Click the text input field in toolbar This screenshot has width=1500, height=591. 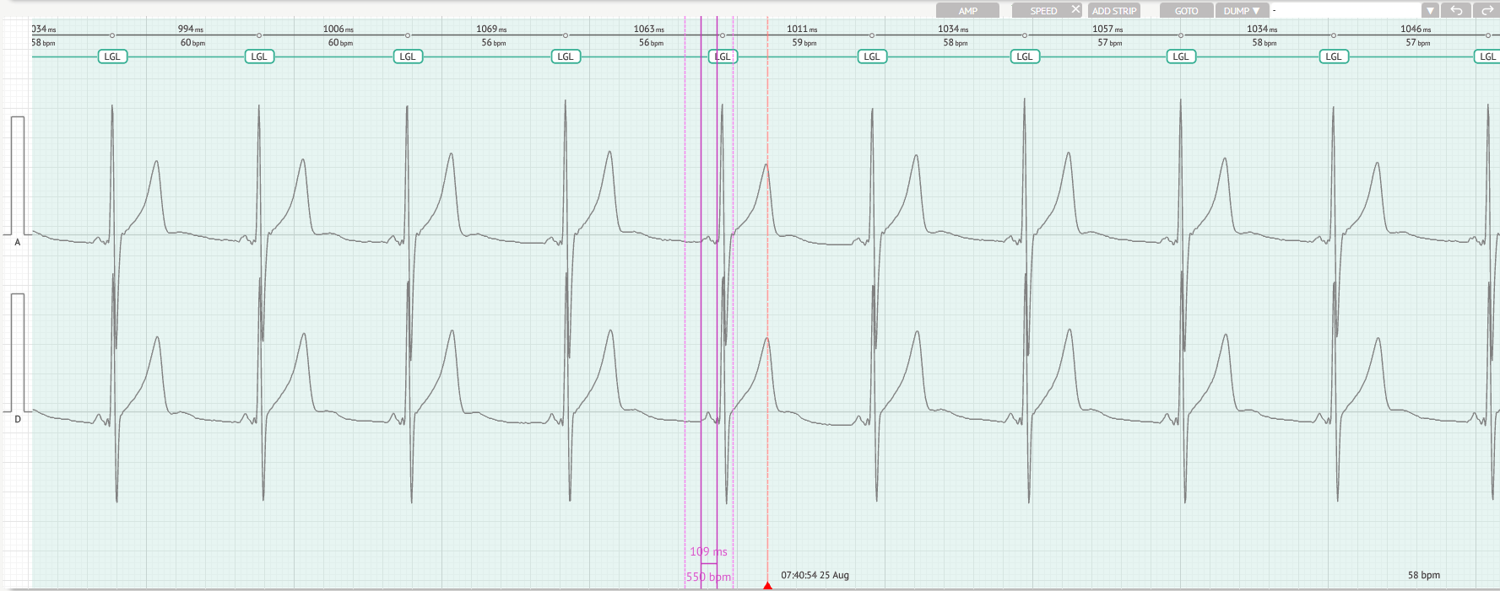(1346, 10)
